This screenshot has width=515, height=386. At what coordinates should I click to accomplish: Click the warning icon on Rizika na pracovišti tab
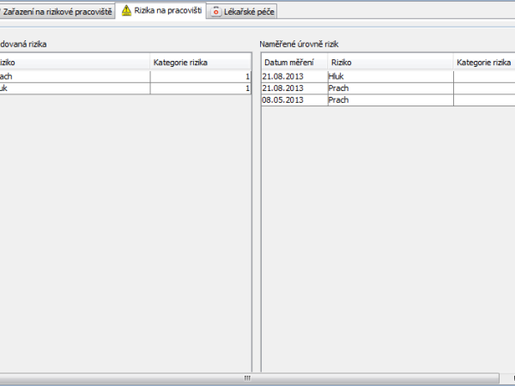point(126,10)
